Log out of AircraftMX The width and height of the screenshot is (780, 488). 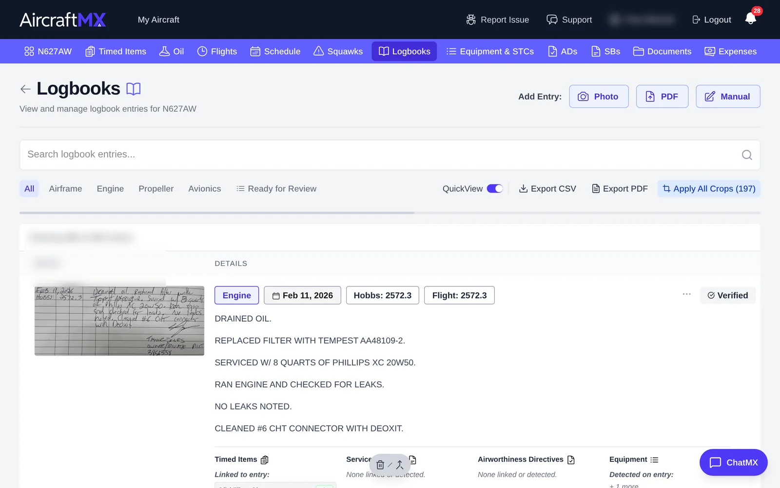[712, 20]
